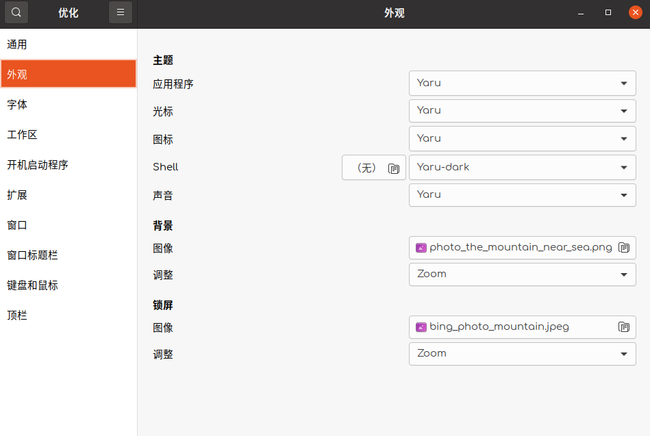
Task: Open the 光标 cursor theme dropdown
Action: (x=522, y=110)
